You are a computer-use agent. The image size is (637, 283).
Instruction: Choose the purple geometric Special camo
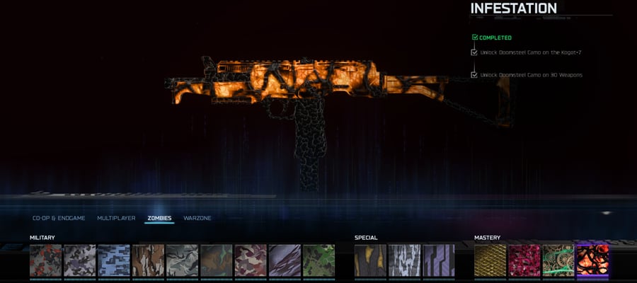[x=439, y=260]
